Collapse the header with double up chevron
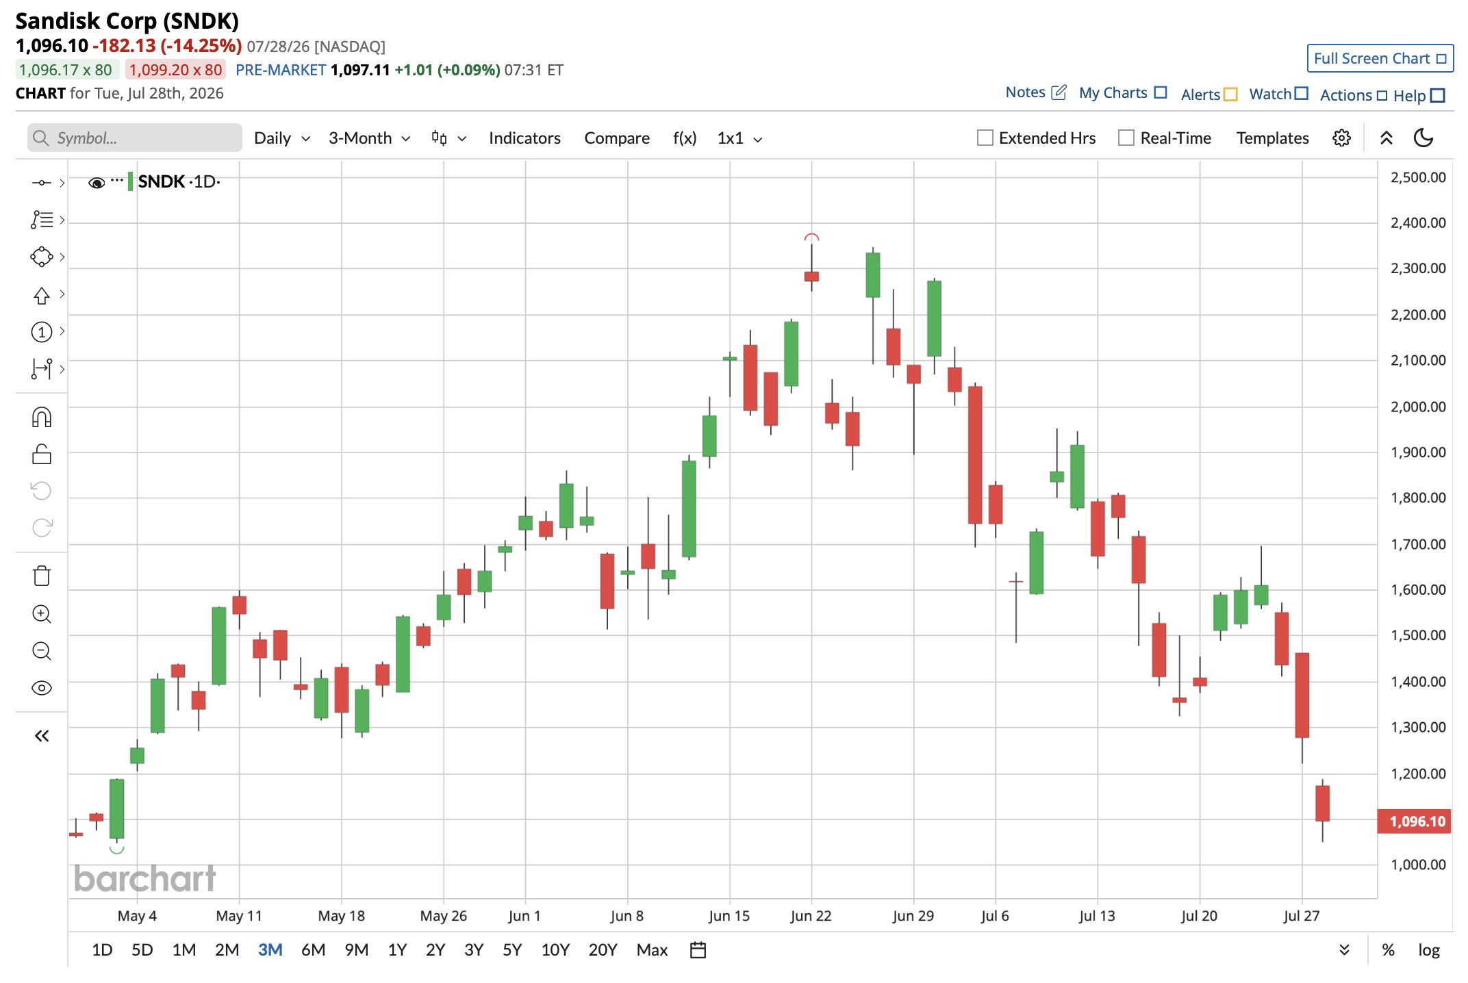This screenshot has width=1468, height=983. tap(1387, 138)
